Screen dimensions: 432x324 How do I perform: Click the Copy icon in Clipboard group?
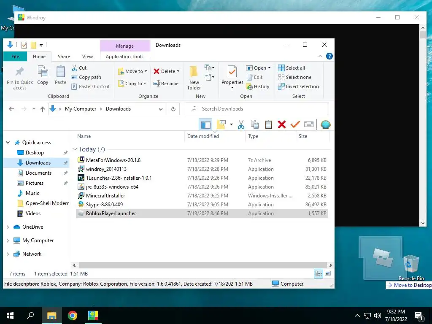[x=43, y=72]
